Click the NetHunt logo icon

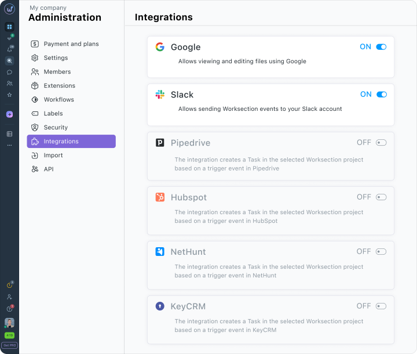click(x=160, y=252)
